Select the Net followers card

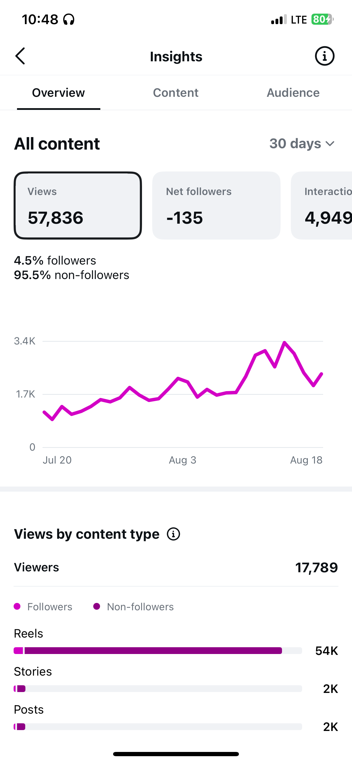(216, 206)
